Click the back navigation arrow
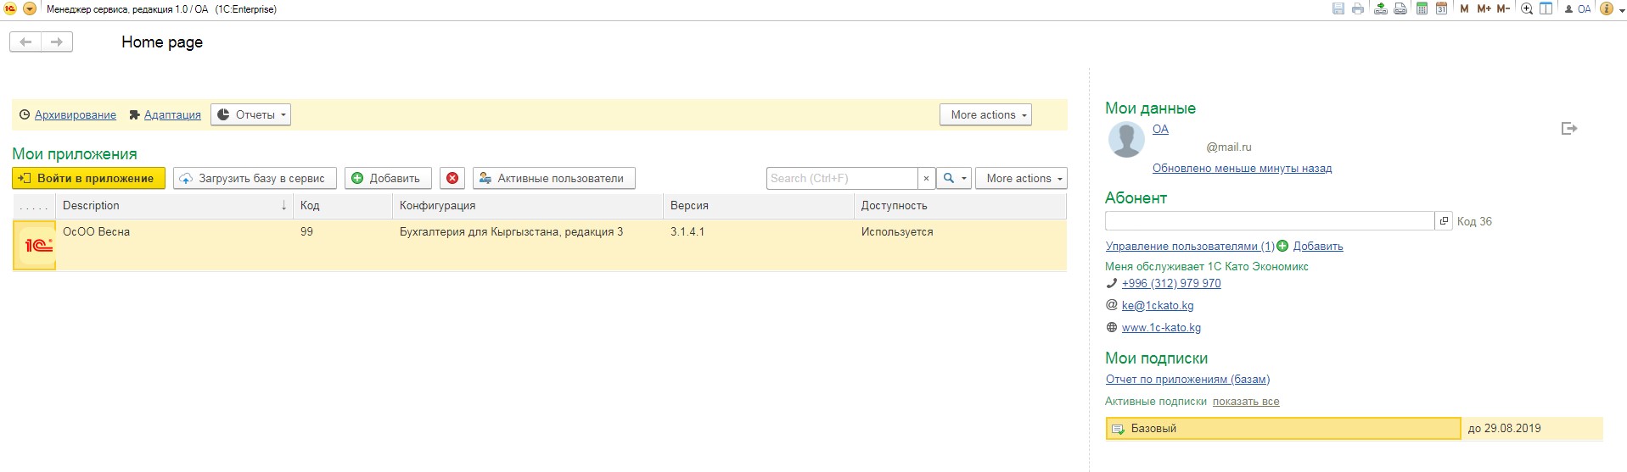Screen dimensions: 1627x472 [x=25, y=42]
